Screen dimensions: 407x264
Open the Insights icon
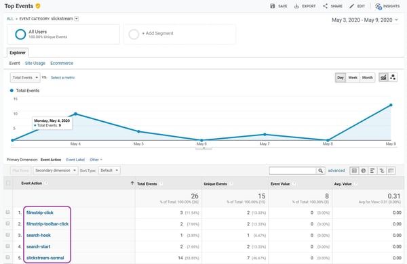pyautogui.click(x=379, y=6)
